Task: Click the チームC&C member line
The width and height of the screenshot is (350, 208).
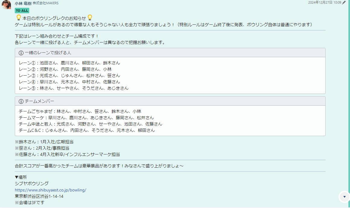Action: pyautogui.click(x=87, y=130)
